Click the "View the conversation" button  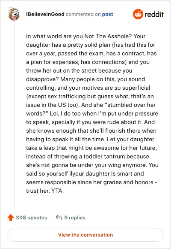[x=85, y=235]
